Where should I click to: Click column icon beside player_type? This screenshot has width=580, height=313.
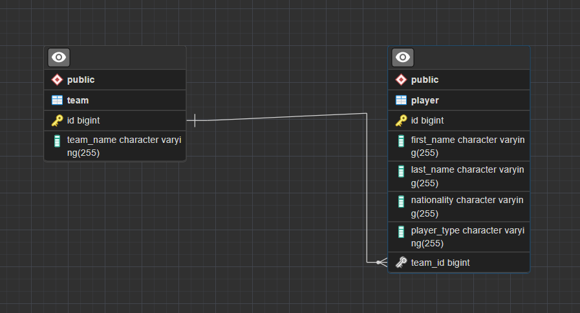pos(401,232)
